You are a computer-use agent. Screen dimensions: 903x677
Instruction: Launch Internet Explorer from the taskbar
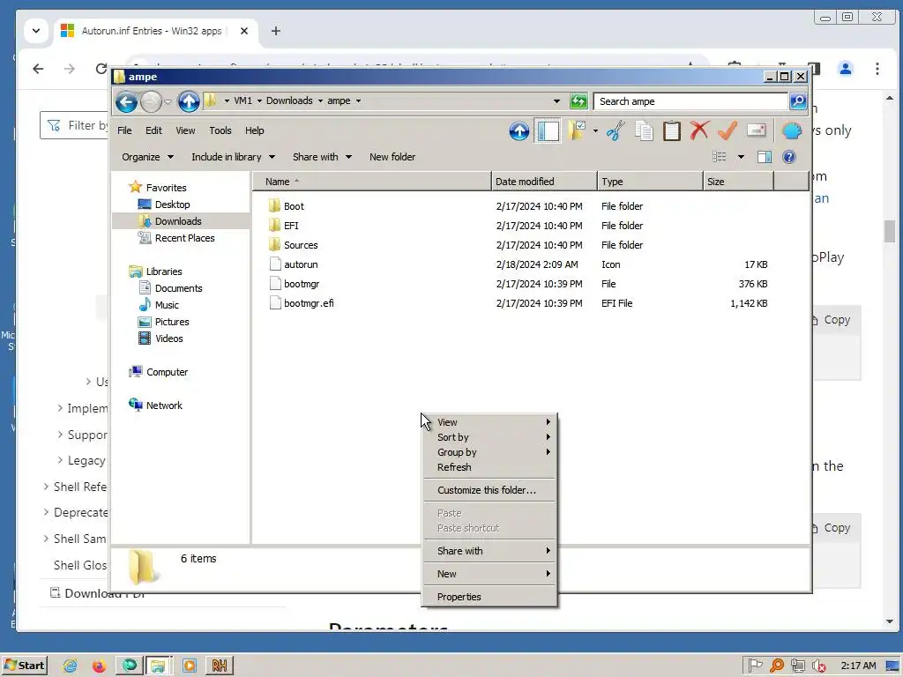point(71,666)
